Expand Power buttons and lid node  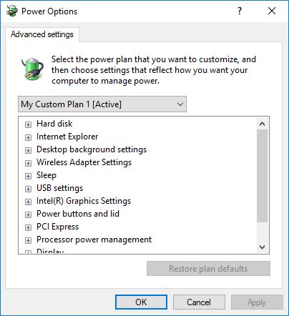pos(28,214)
